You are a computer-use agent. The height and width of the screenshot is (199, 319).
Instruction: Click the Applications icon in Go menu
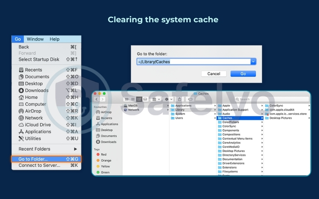pyautogui.click(x=21, y=132)
